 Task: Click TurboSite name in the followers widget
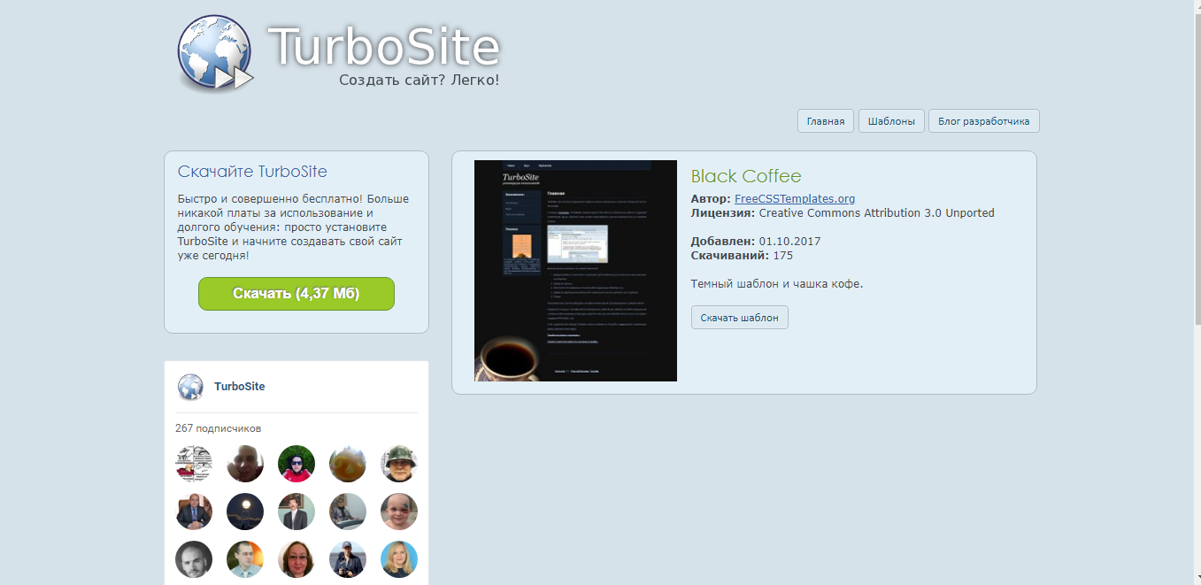tap(240, 386)
